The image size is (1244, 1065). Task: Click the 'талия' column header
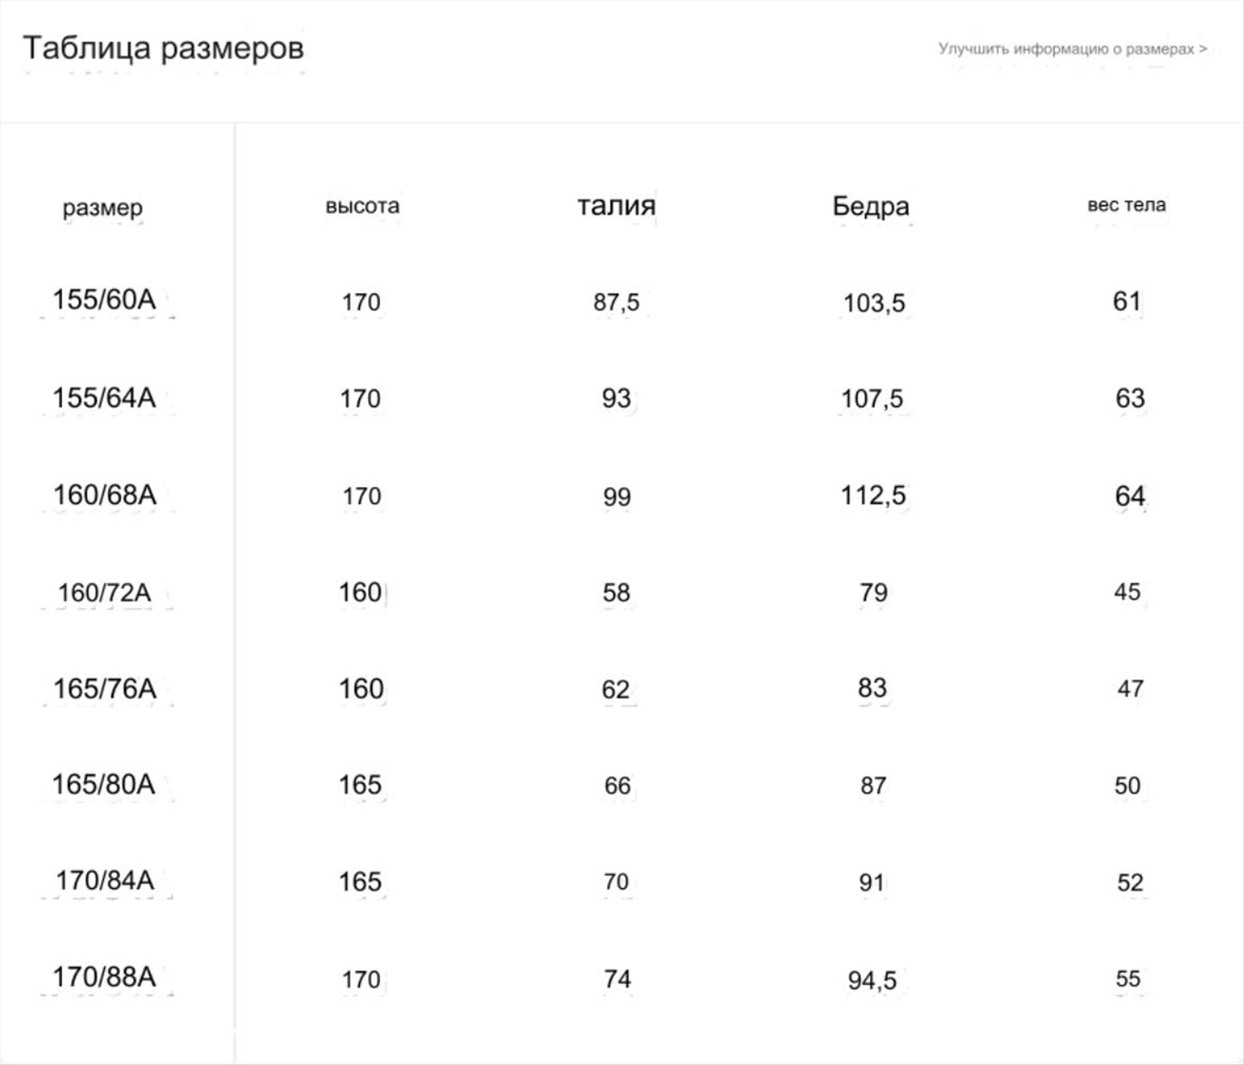pyautogui.click(x=616, y=205)
